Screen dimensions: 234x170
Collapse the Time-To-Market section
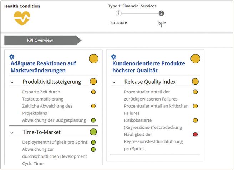click(x=12, y=132)
